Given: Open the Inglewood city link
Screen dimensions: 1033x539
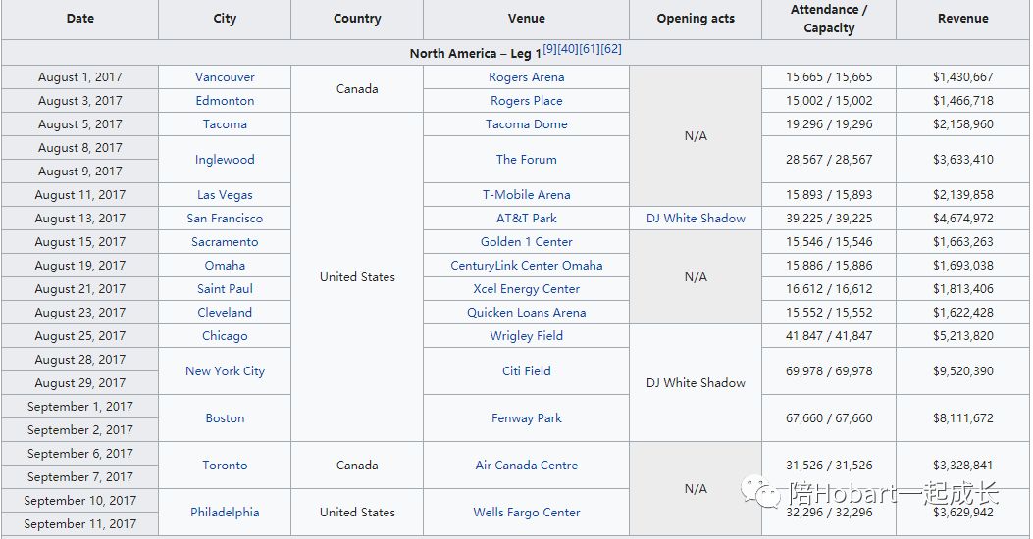Looking at the screenshot, I should coord(225,160).
